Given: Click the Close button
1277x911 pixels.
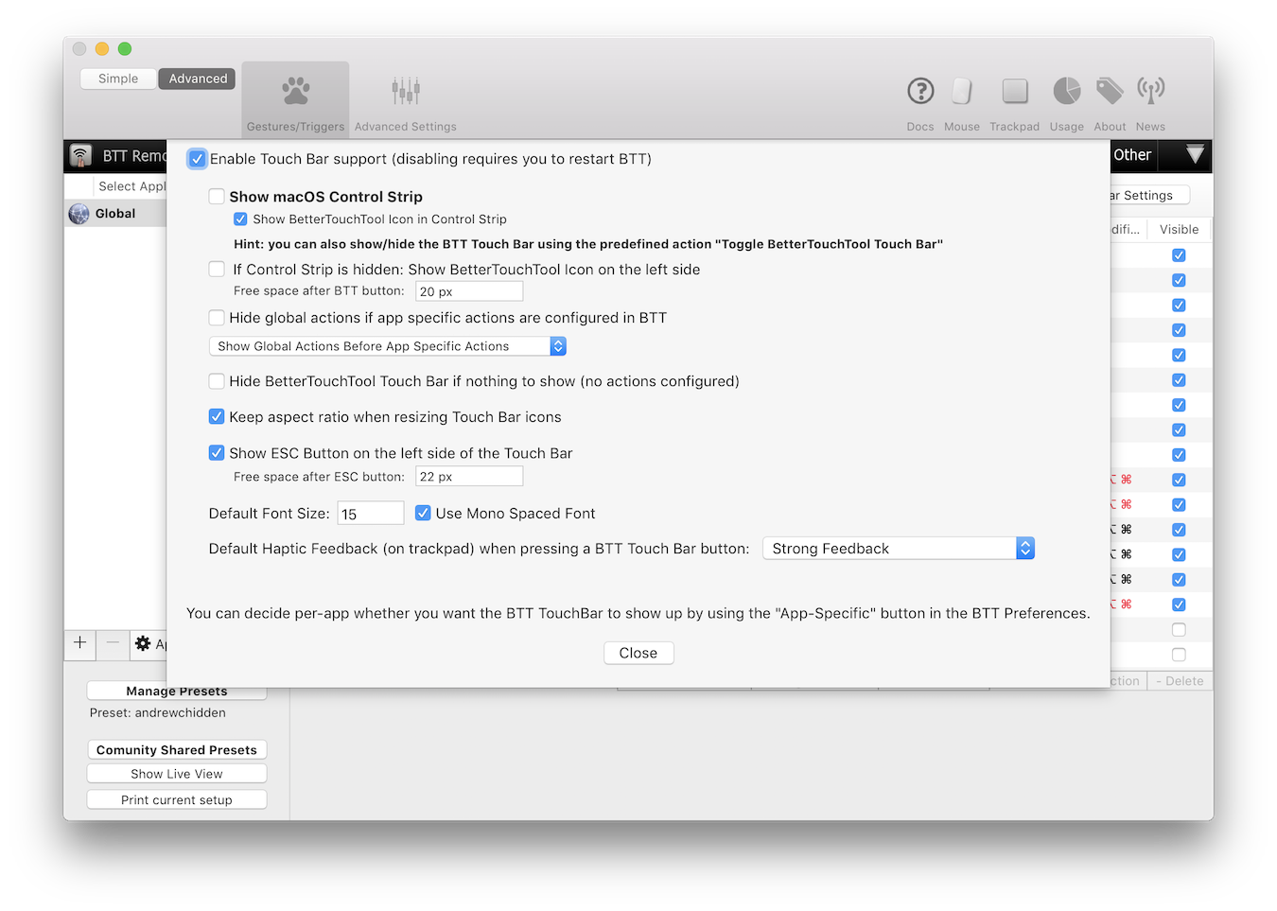Looking at the screenshot, I should [638, 653].
